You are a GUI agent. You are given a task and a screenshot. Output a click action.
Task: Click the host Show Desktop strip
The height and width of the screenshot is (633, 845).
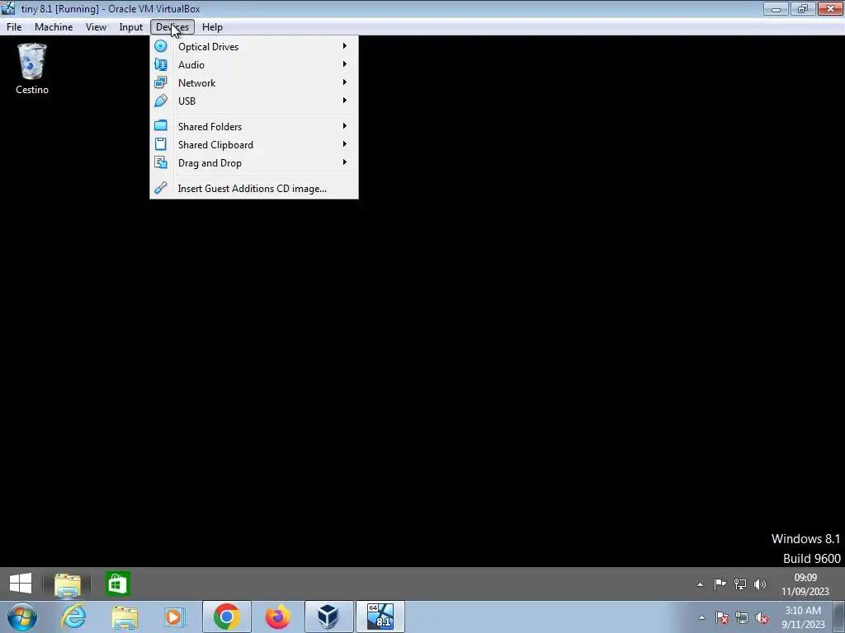(x=839, y=617)
